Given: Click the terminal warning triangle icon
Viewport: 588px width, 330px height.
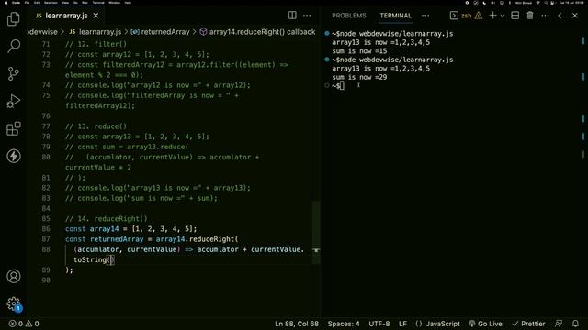Looking at the screenshot, I should click(479, 16).
